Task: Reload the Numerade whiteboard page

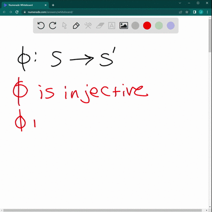Action: 17,12
